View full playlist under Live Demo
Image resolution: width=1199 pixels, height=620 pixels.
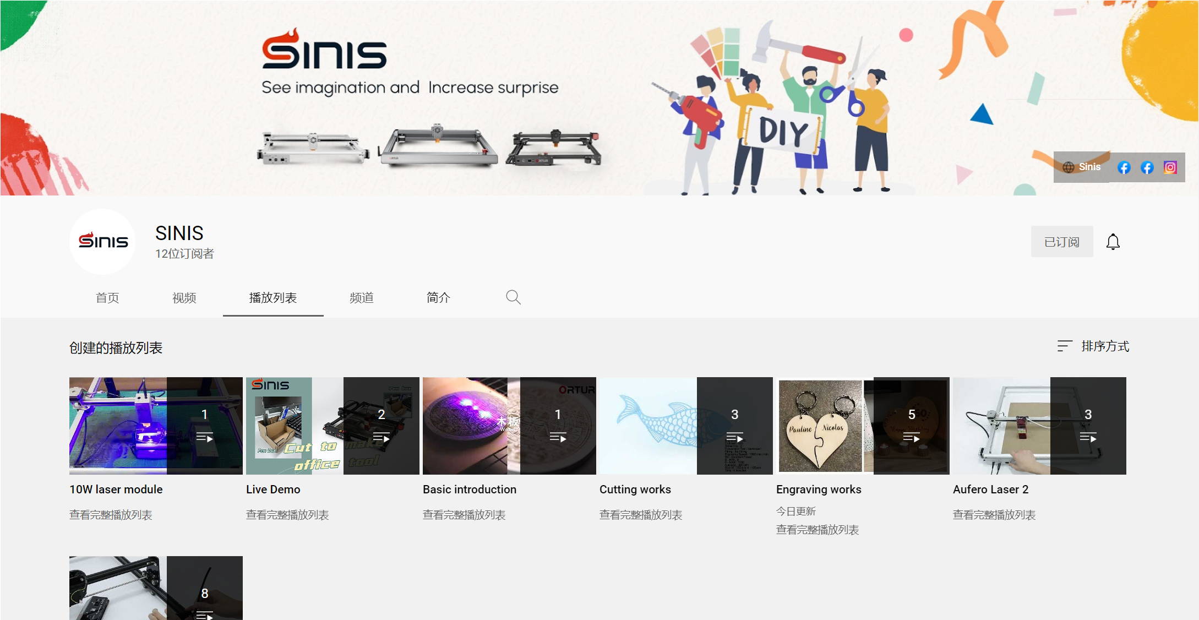[x=287, y=515]
